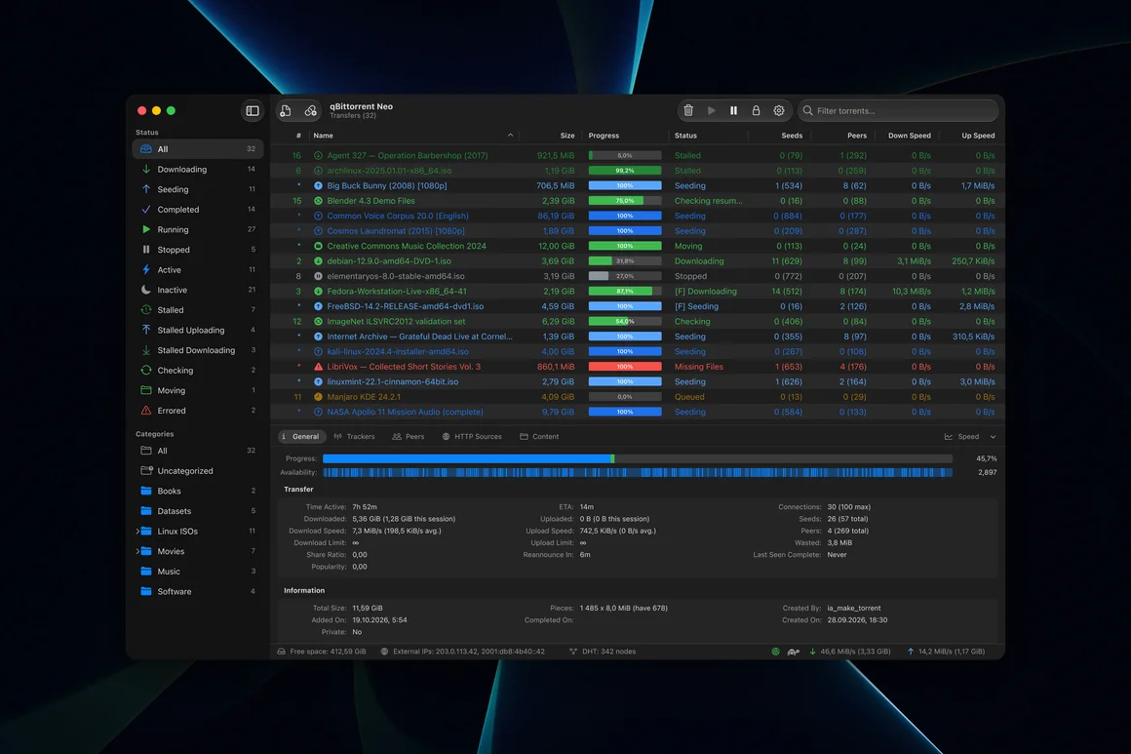Filter by Moving status
The image size is (1131, 754).
[x=198, y=391]
